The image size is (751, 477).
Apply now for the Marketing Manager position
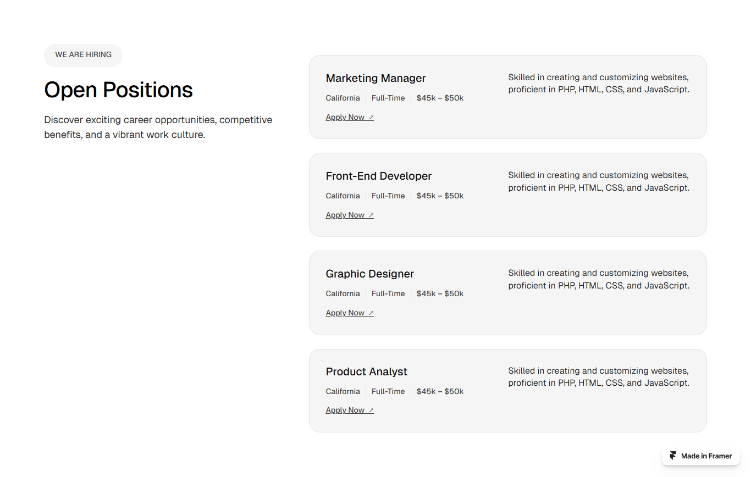click(350, 117)
